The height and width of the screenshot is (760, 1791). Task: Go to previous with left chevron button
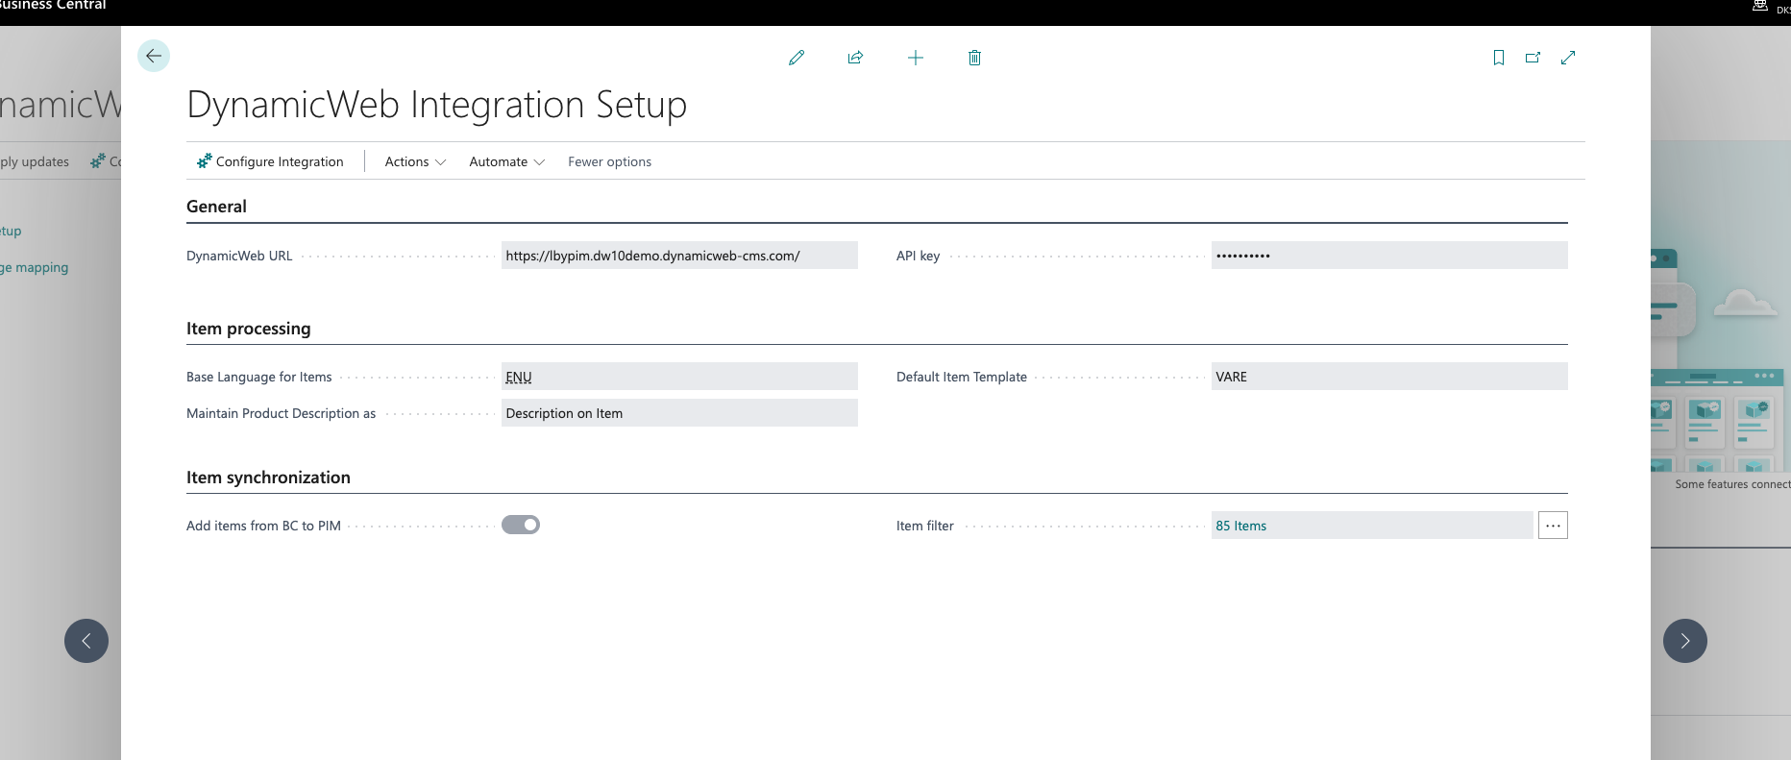pos(86,641)
